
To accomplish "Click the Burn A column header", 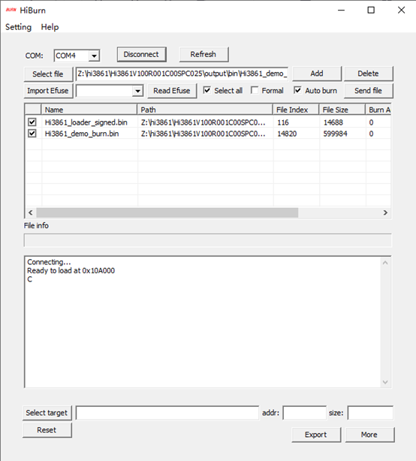I will click(378, 110).
